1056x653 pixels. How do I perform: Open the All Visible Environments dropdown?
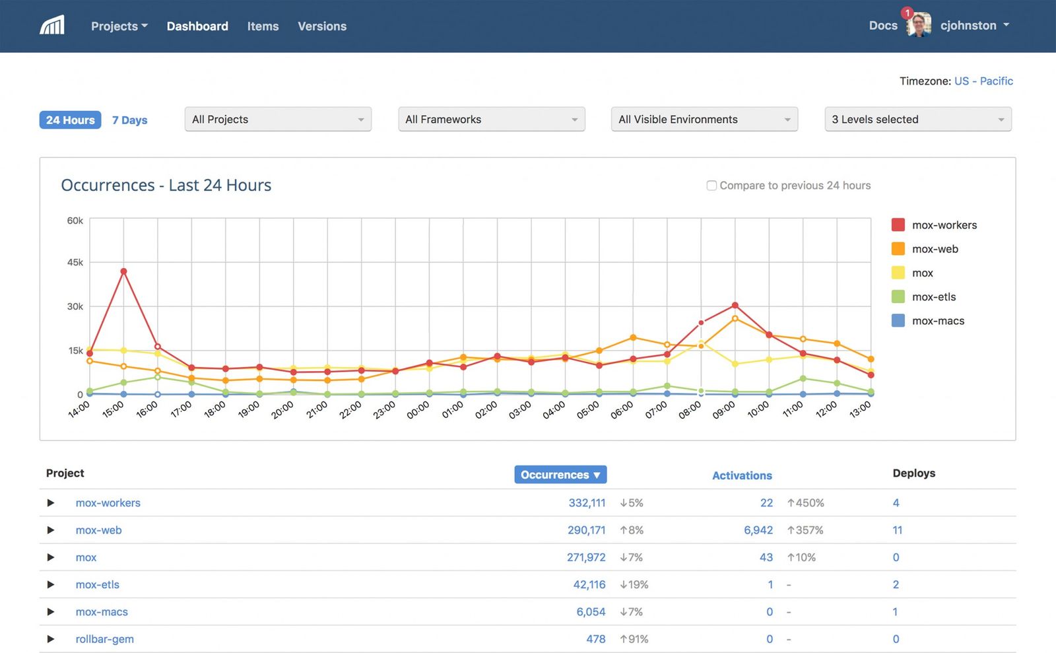pyautogui.click(x=704, y=120)
